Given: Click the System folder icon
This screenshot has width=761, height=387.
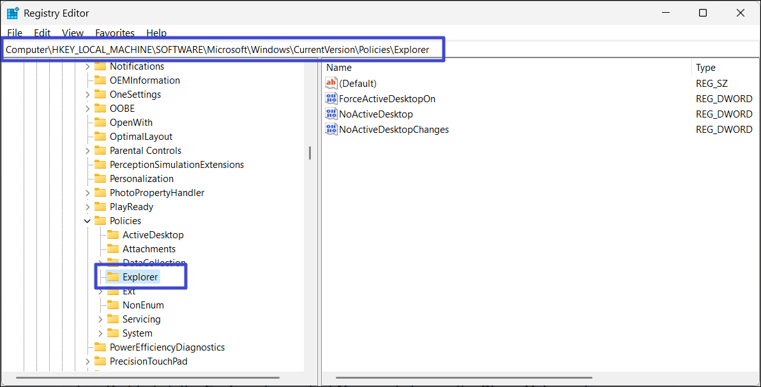Looking at the screenshot, I should [113, 333].
